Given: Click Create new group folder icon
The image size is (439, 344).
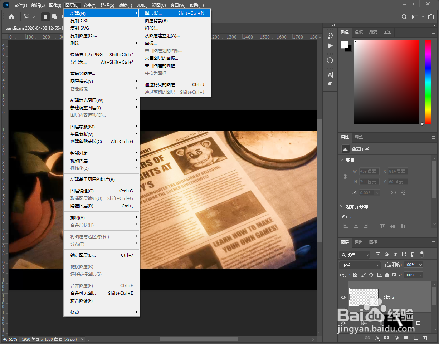Looking at the screenshot, I should 406,338.
